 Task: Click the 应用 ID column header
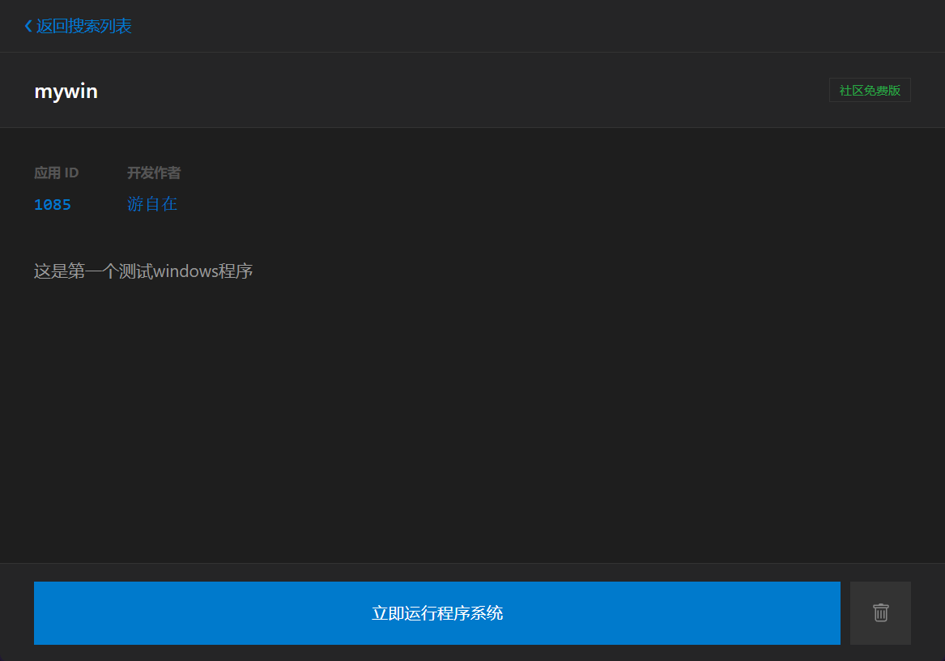point(56,173)
